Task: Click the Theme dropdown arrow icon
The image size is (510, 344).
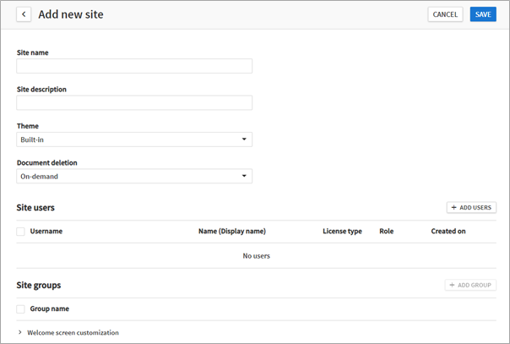Action: click(x=244, y=139)
